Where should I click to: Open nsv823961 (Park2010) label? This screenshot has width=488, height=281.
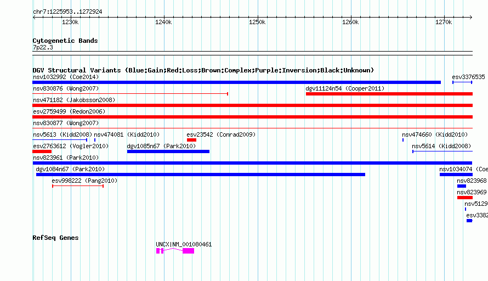[66, 158]
